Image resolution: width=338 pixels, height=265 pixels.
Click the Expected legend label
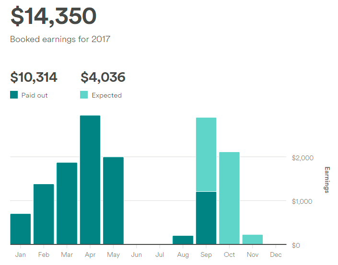107,95
